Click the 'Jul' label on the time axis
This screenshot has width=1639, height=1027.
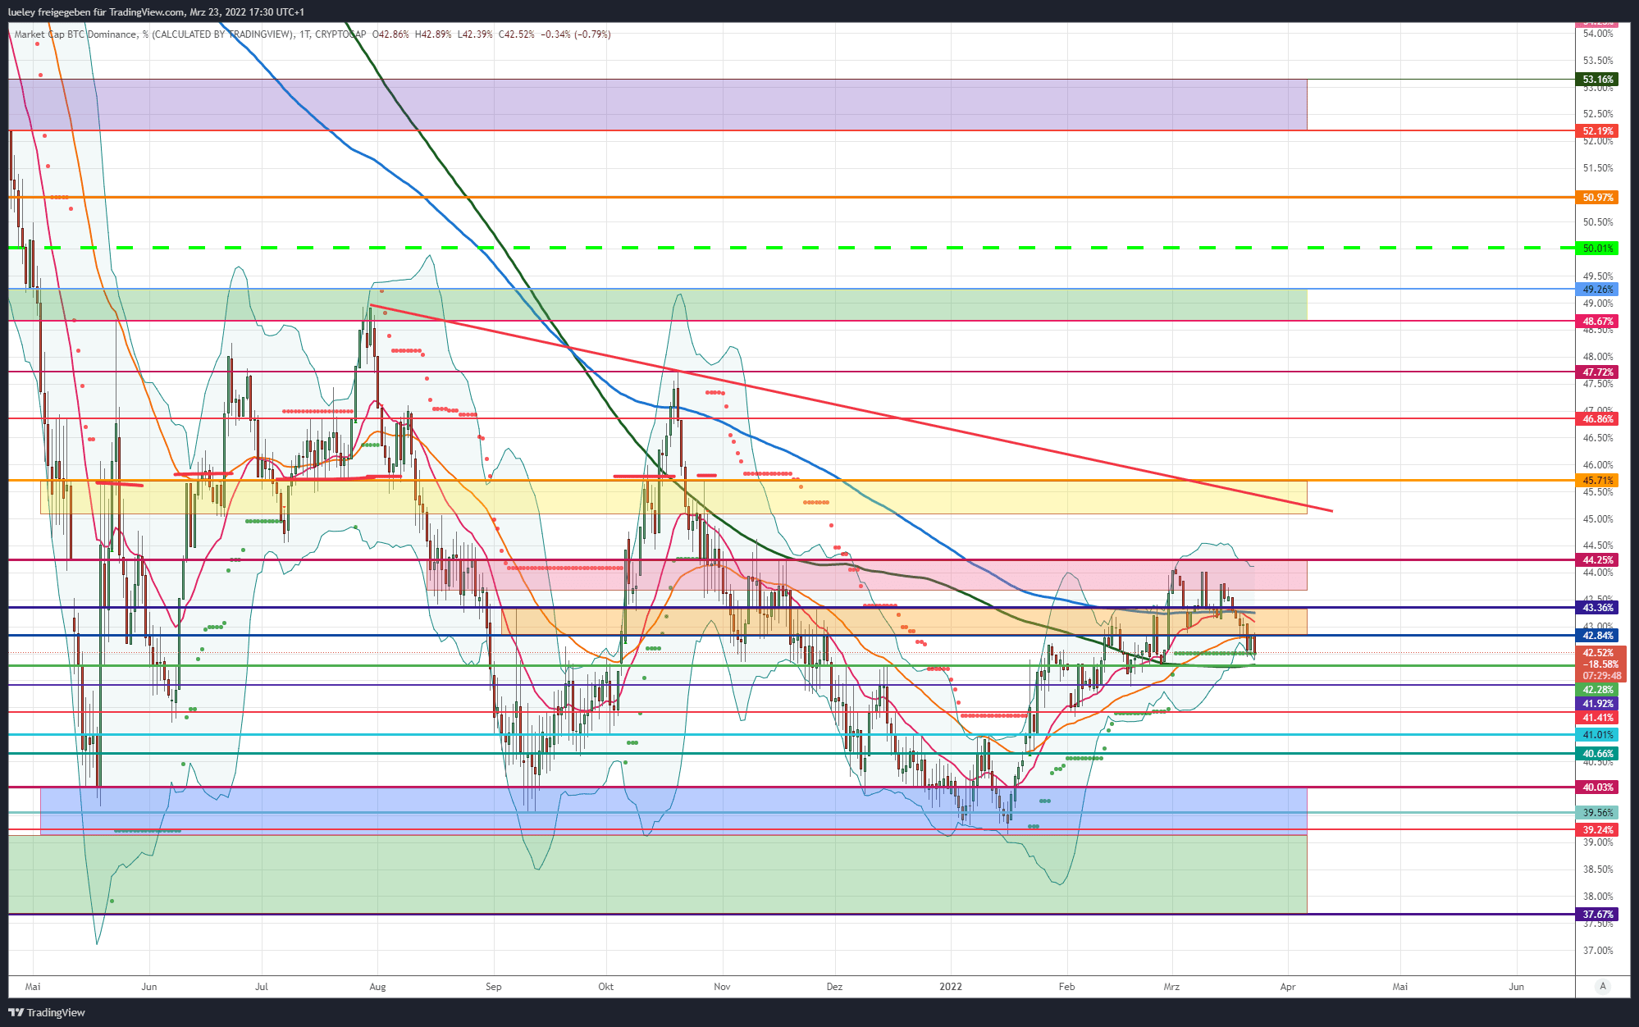(261, 987)
